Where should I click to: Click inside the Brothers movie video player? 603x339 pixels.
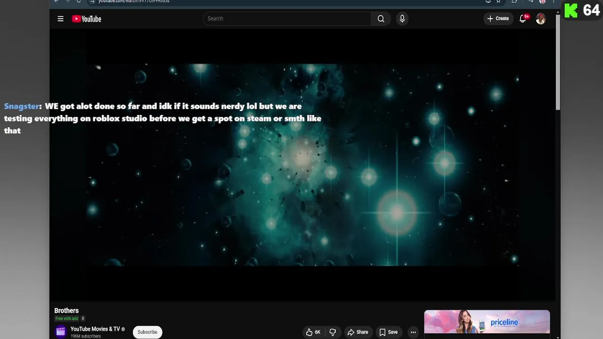(301, 165)
